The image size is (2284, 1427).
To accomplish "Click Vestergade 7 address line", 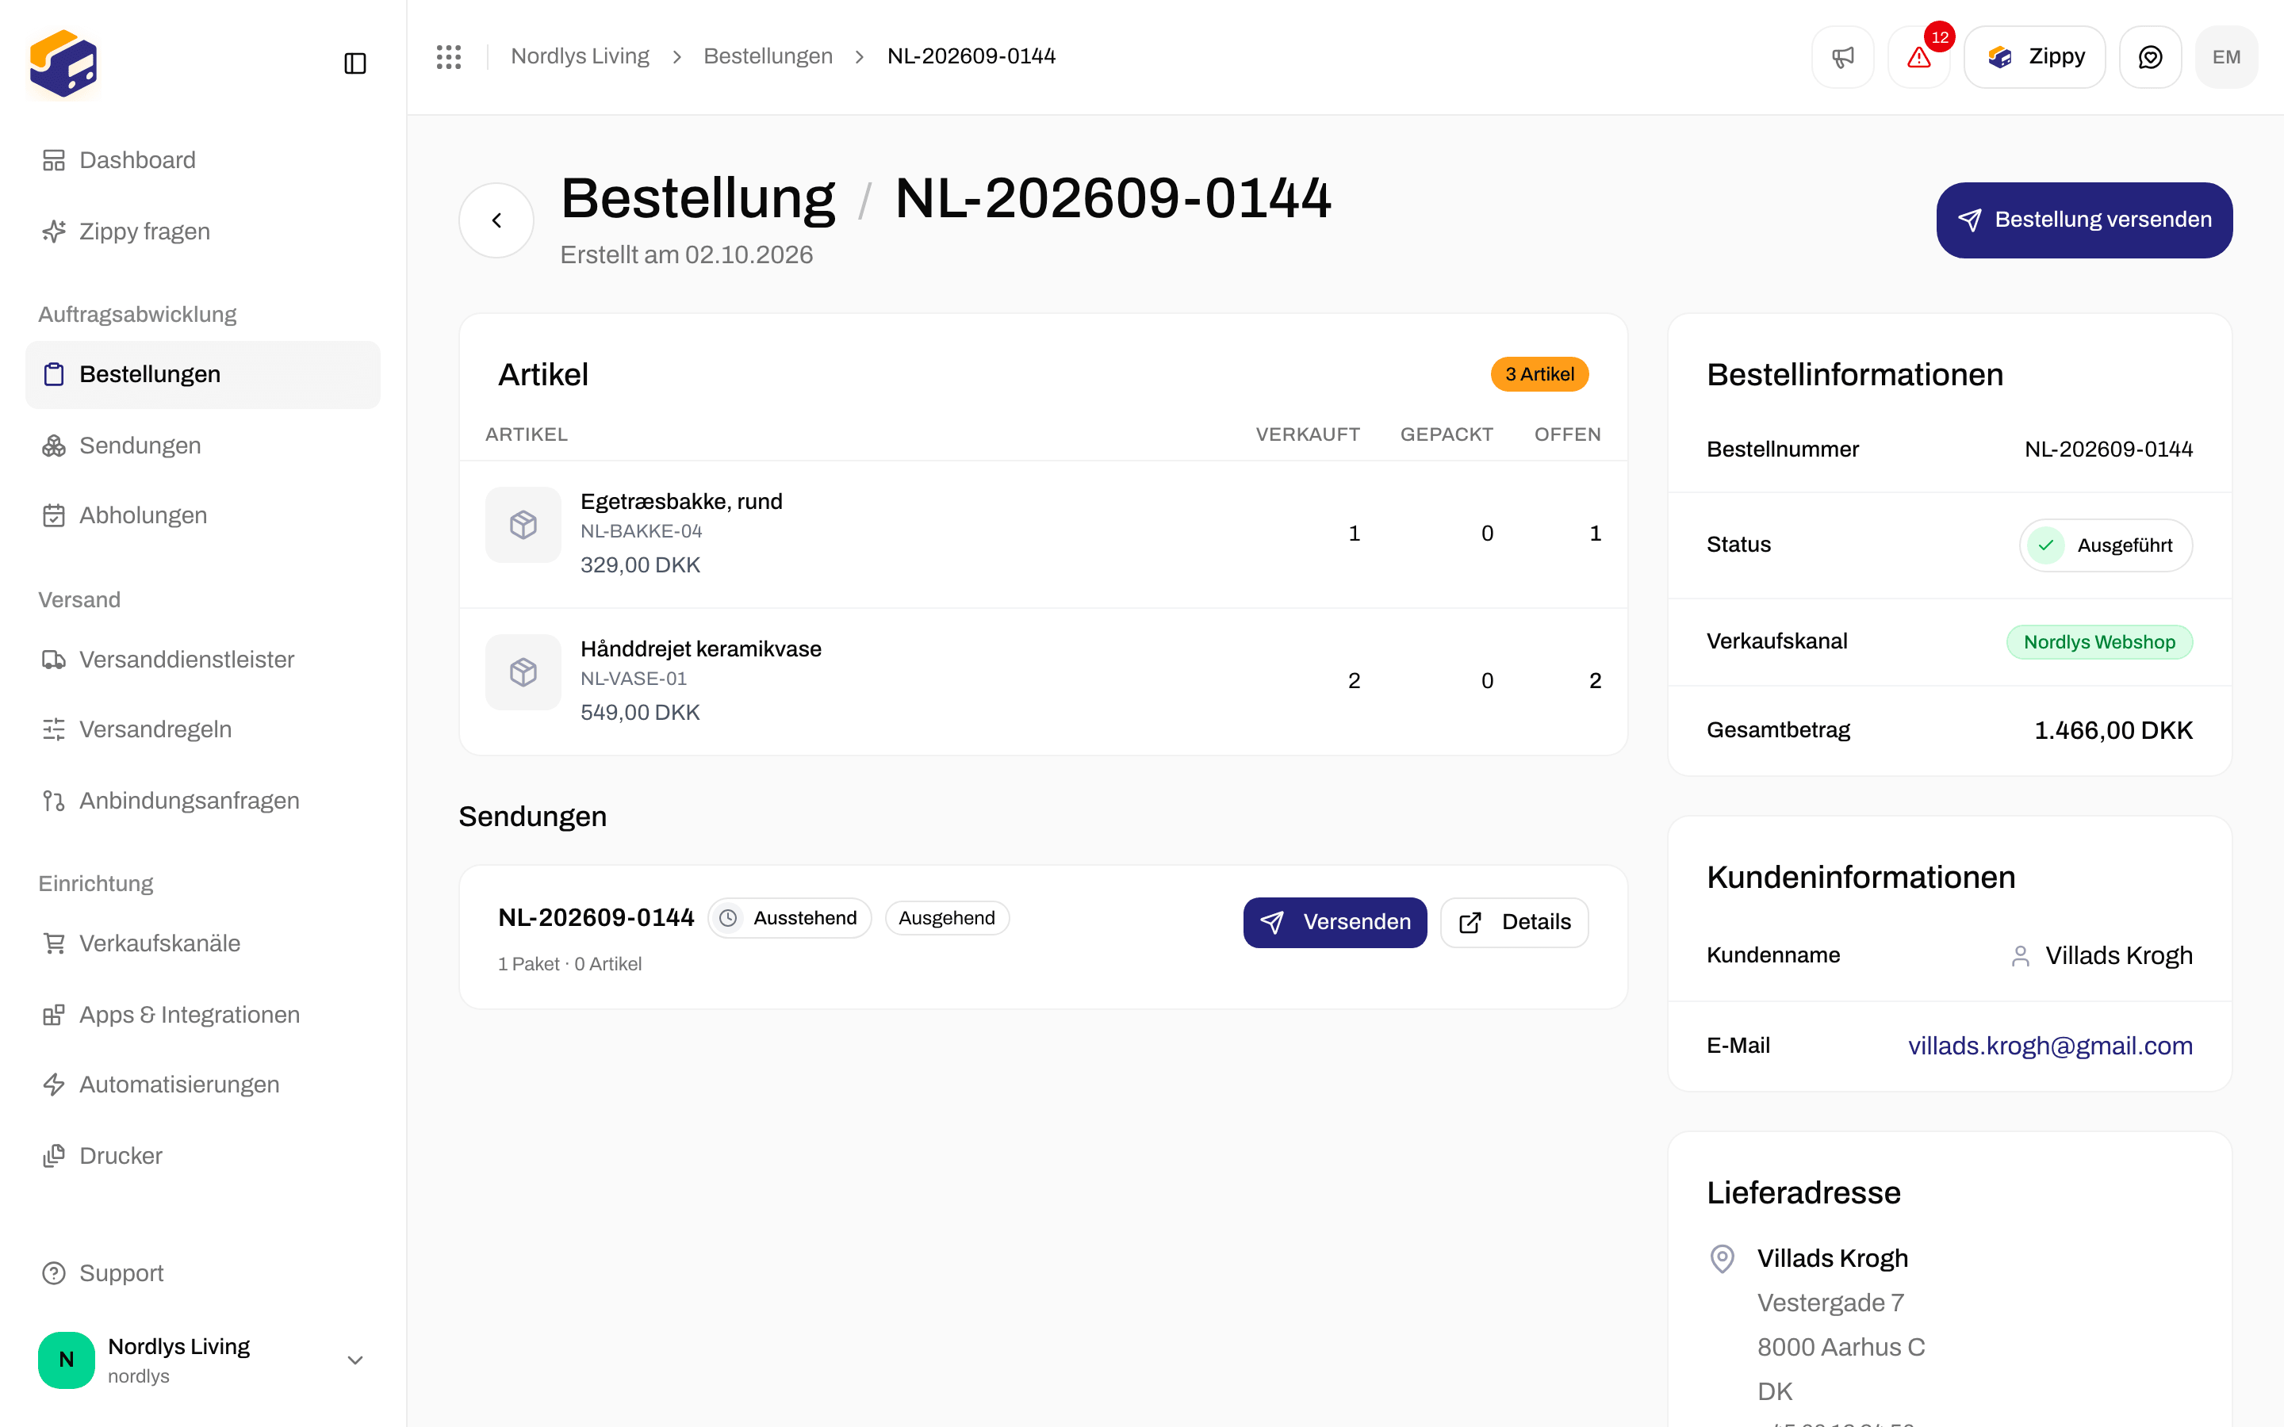I will (x=1830, y=1303).
